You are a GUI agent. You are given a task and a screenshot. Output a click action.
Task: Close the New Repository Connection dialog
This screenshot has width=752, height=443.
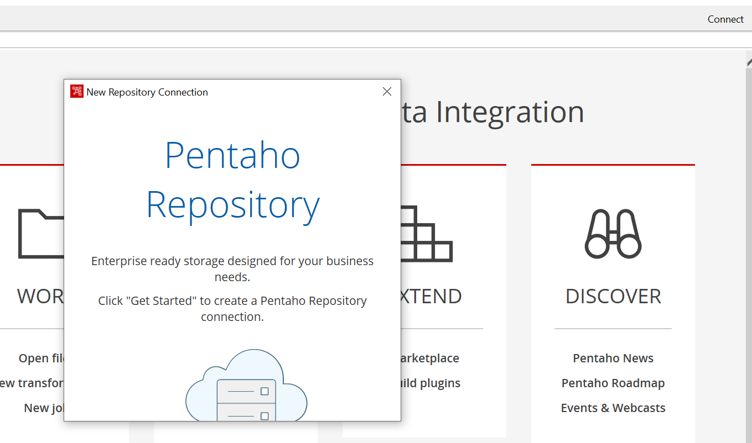pos(387,92)
